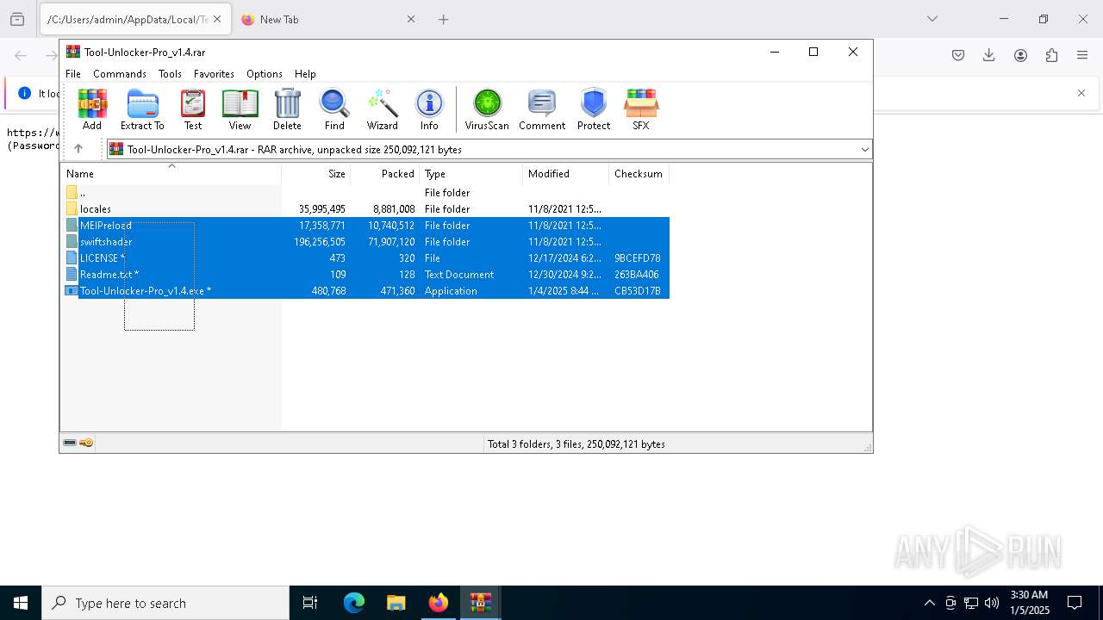Show hidden system tray icons
The image size is (1103, 620).
929,603
